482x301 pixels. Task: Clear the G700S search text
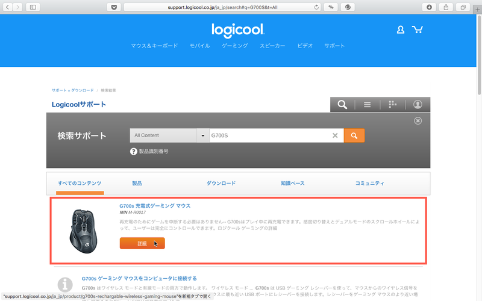[335, 135]
